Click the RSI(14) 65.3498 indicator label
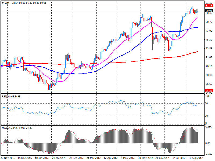Screen dimensions: 215x161 (x=11, y=97)
